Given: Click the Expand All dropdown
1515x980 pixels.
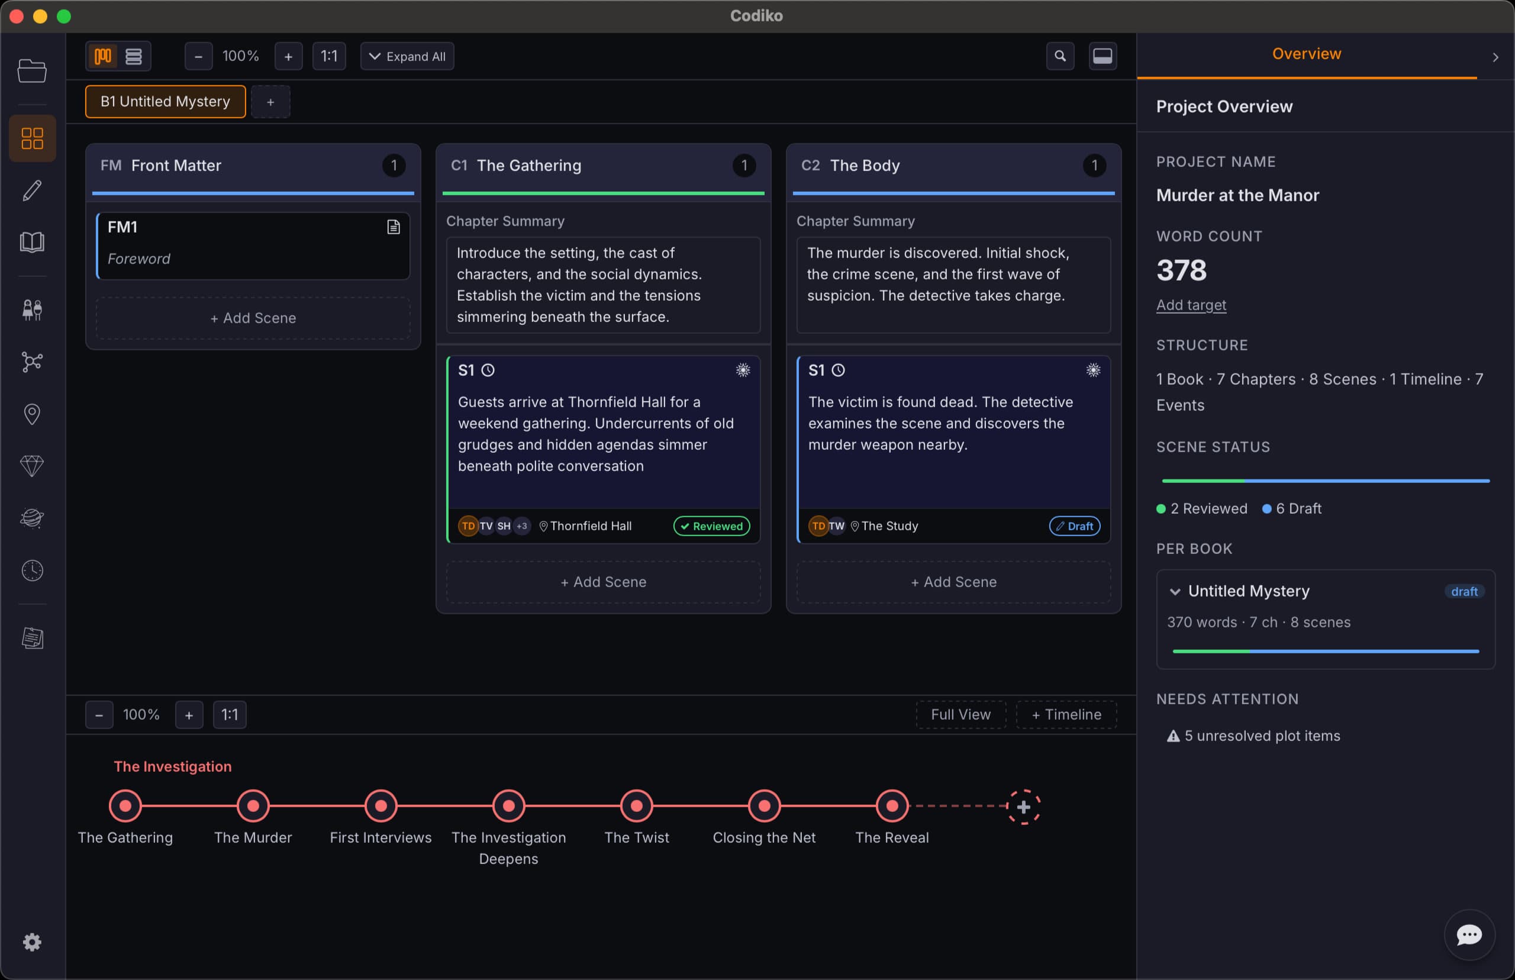Looking at the screenshot, I should pyautogui.click(x=407, y=56).
